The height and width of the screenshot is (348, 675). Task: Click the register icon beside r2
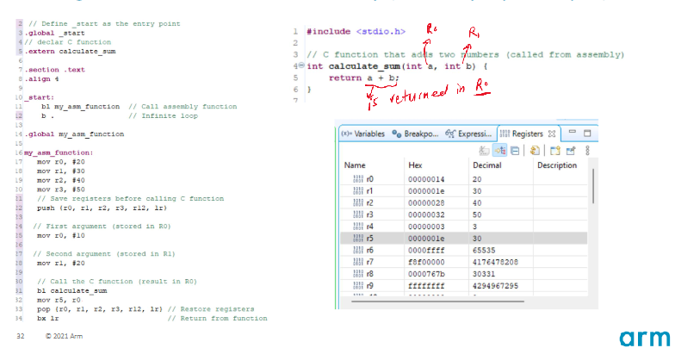(x=358, y=203)
